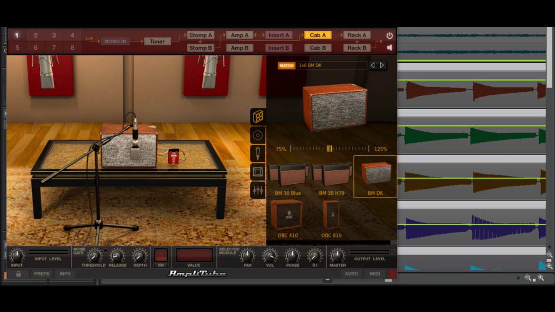Open the Tuner module
The width and height of the screenshot is (555, 312).
click(157, 42)
